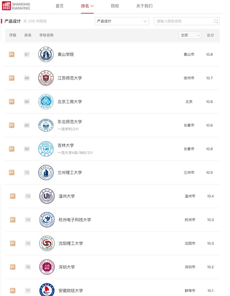Click 沈阳理工大学 emblem
This screenshot has width=230, height=296.
tap(47, 243)
